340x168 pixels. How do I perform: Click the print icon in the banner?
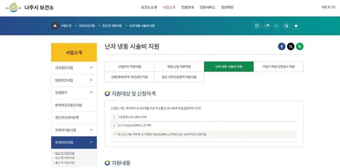pyautogui.click(x=277, y=26)
